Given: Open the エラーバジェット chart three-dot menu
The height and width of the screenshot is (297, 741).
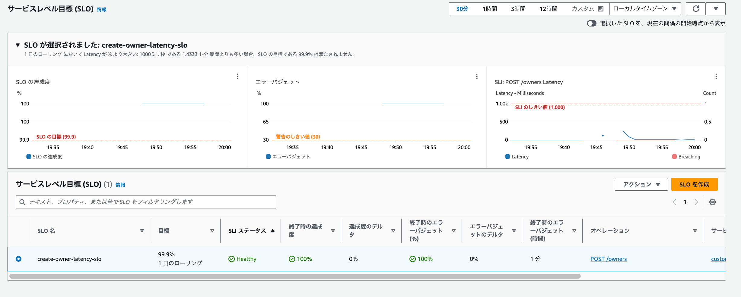Looking at the screenshot, I should point(477,77).
